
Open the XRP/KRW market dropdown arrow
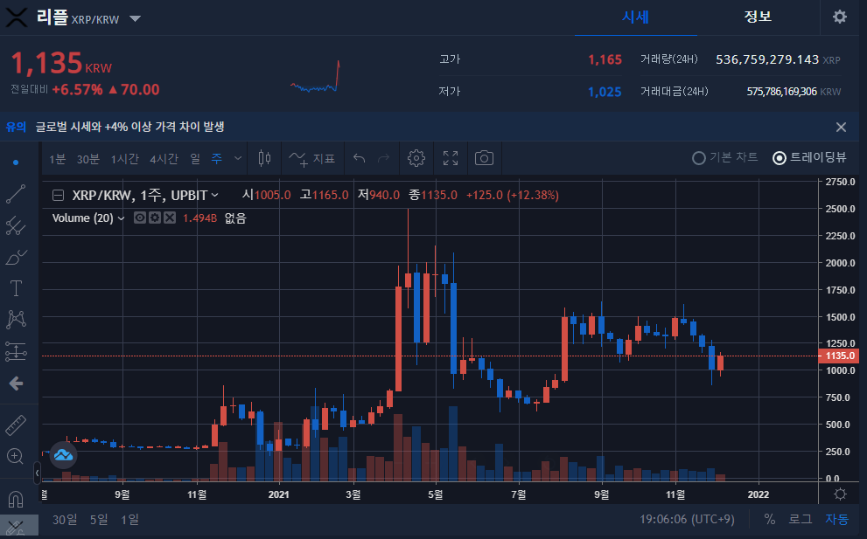point(135,18)
